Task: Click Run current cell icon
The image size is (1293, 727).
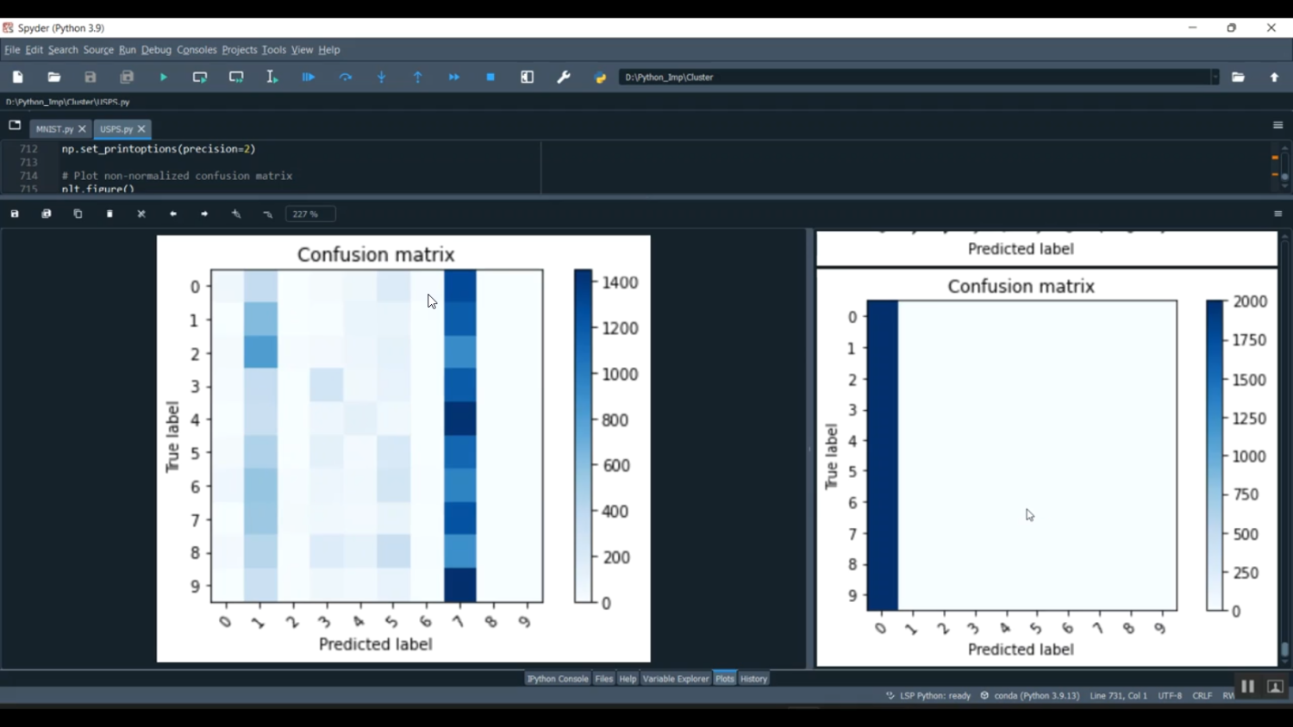Action: 200,78
